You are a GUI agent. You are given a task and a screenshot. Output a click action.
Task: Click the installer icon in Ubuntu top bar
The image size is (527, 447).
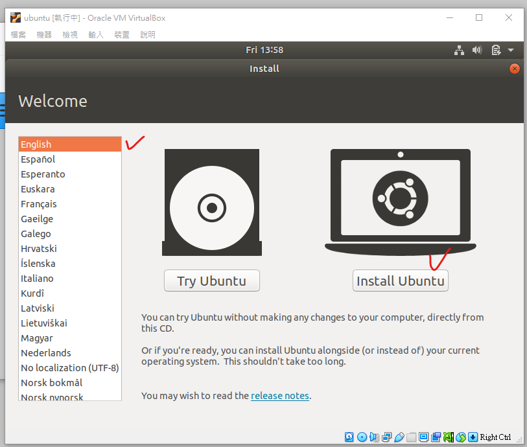point(496,51)
